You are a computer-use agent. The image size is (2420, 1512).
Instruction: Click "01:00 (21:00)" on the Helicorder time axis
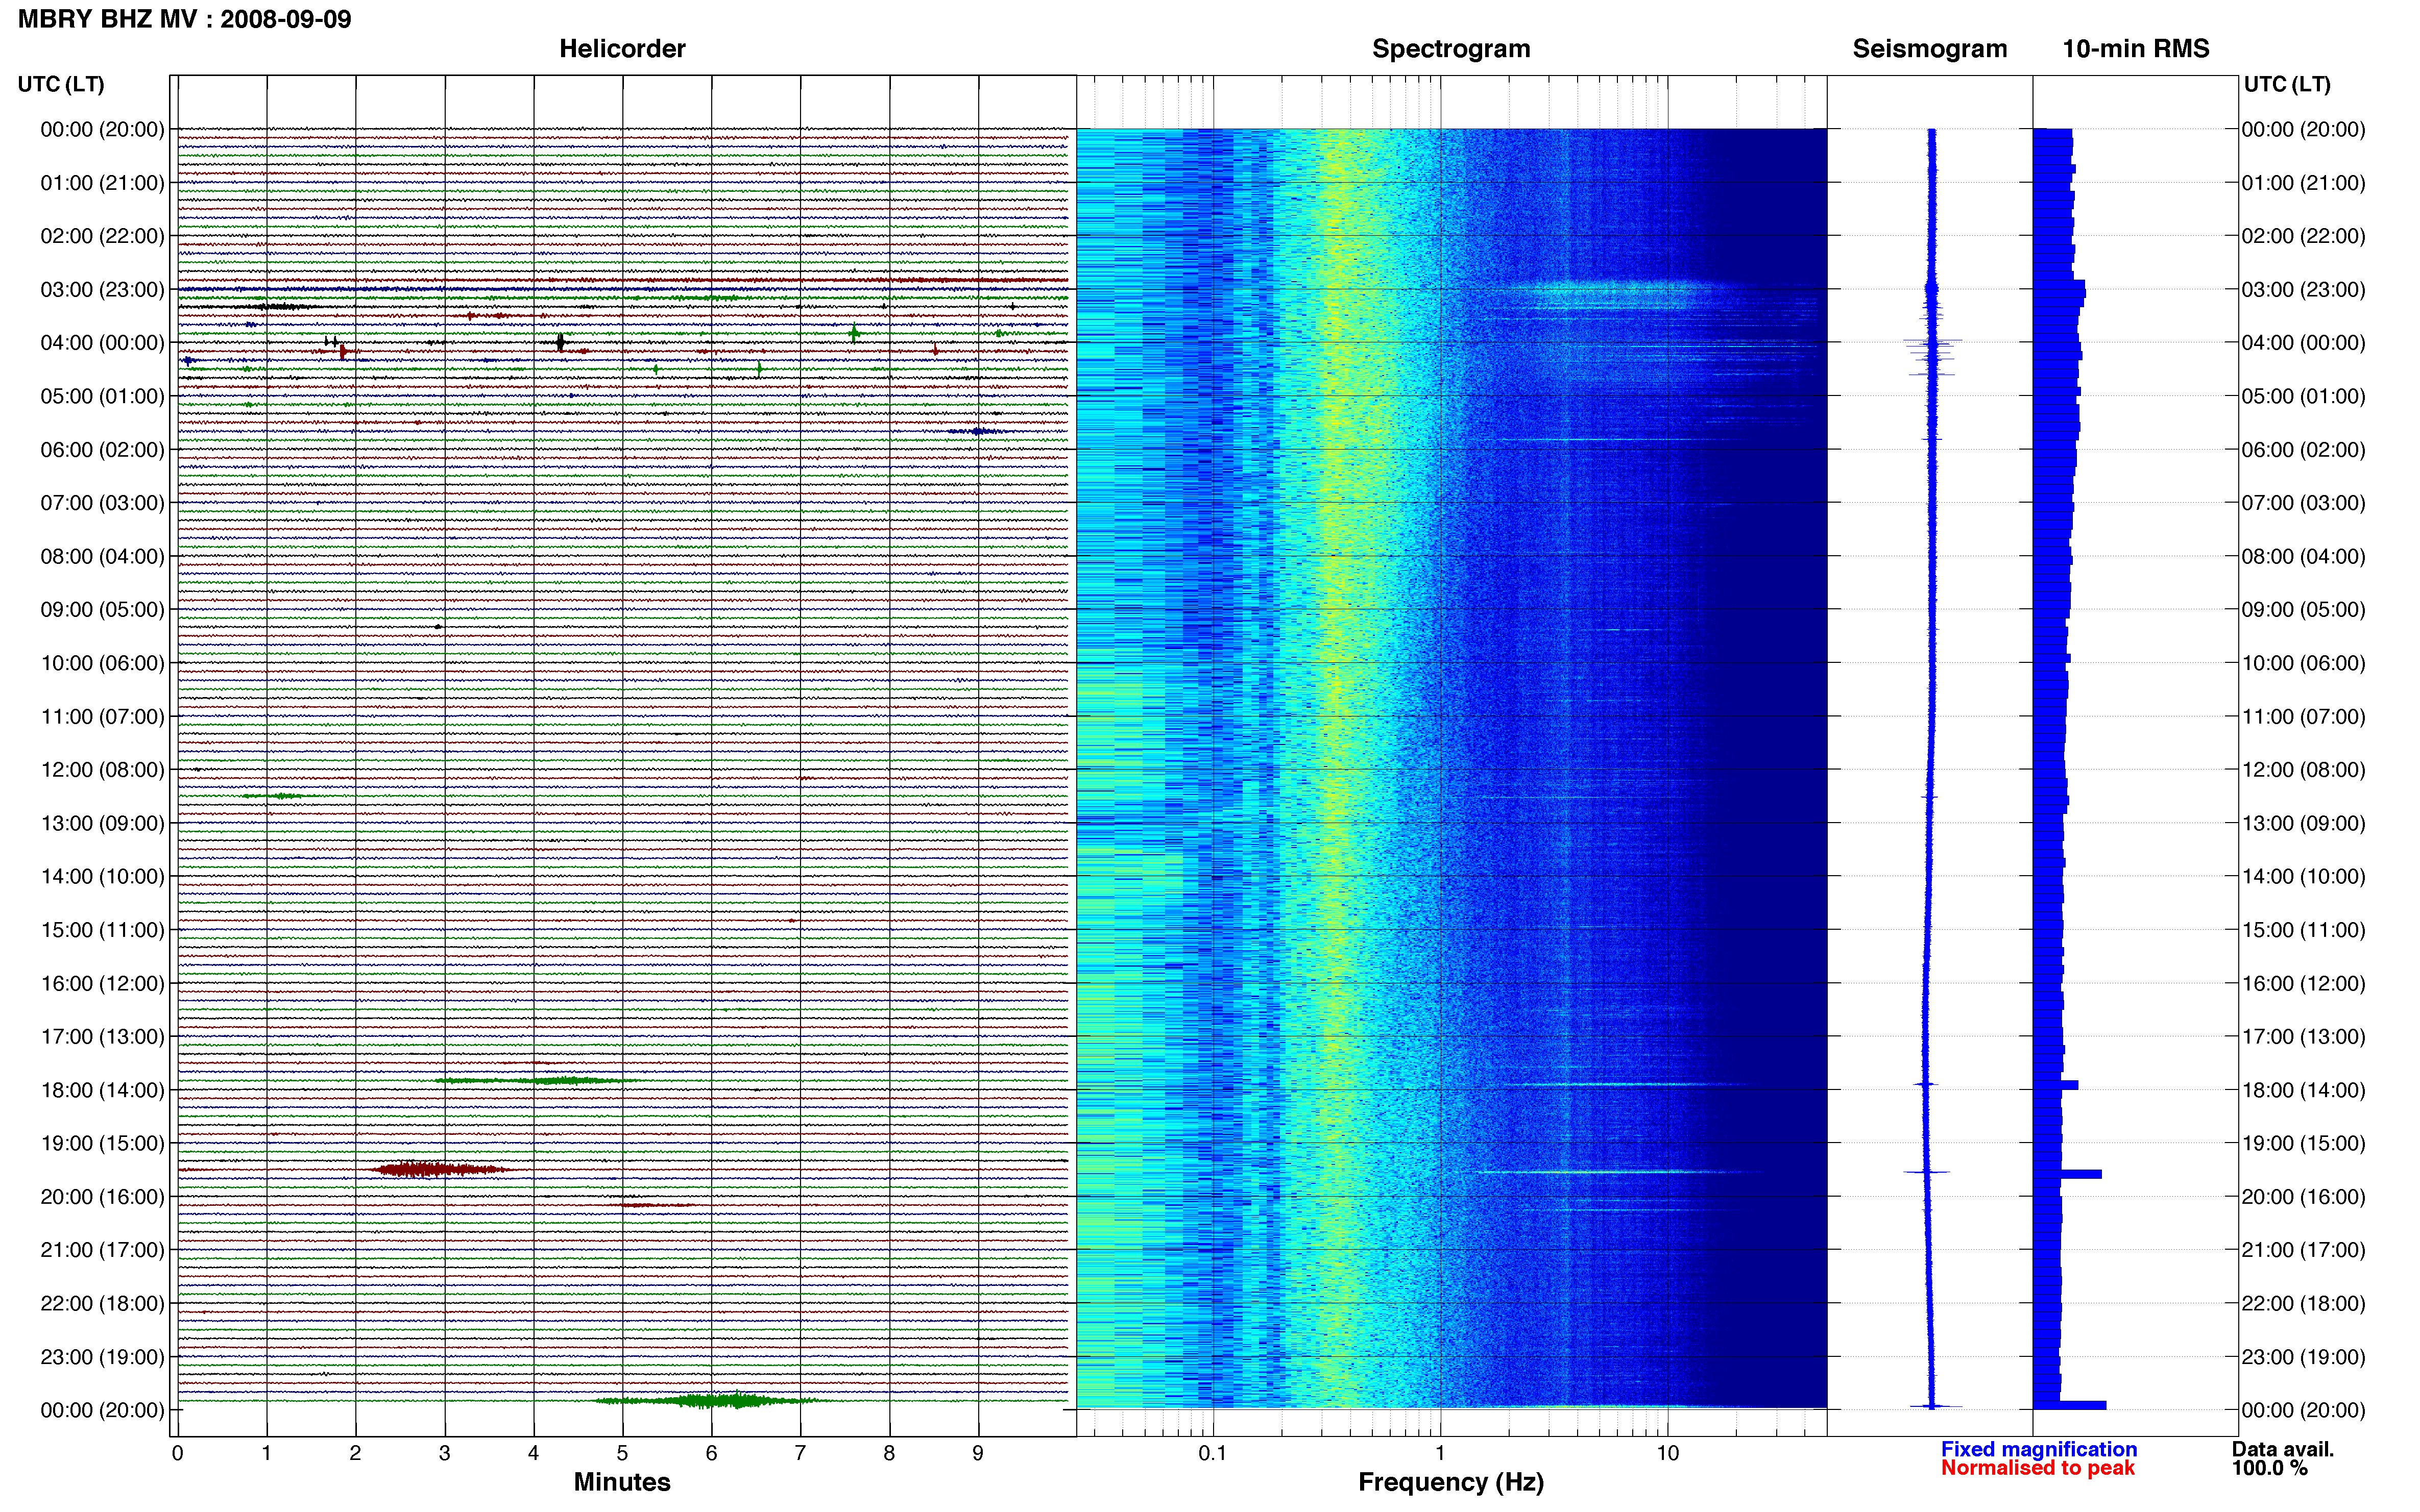(x=102, y=183)
